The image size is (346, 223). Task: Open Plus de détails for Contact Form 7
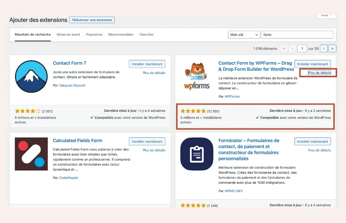[154, 73]
